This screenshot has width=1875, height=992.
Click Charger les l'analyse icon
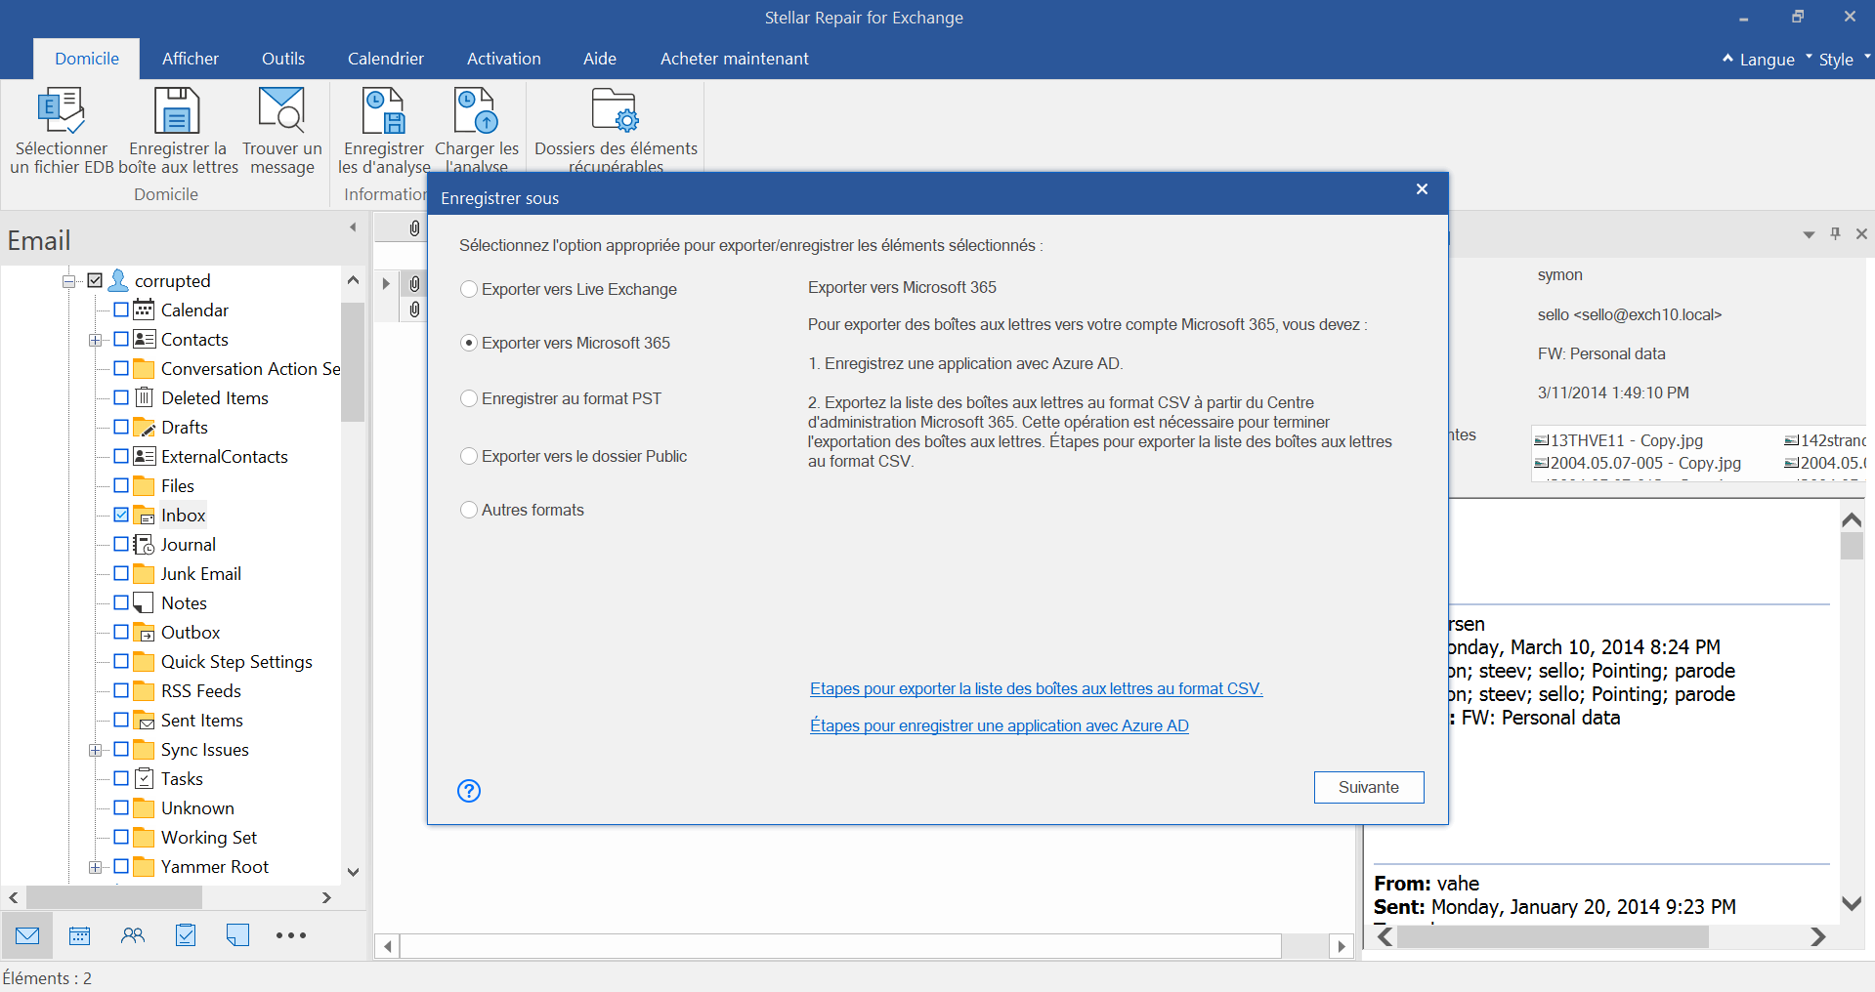point(477,110)
